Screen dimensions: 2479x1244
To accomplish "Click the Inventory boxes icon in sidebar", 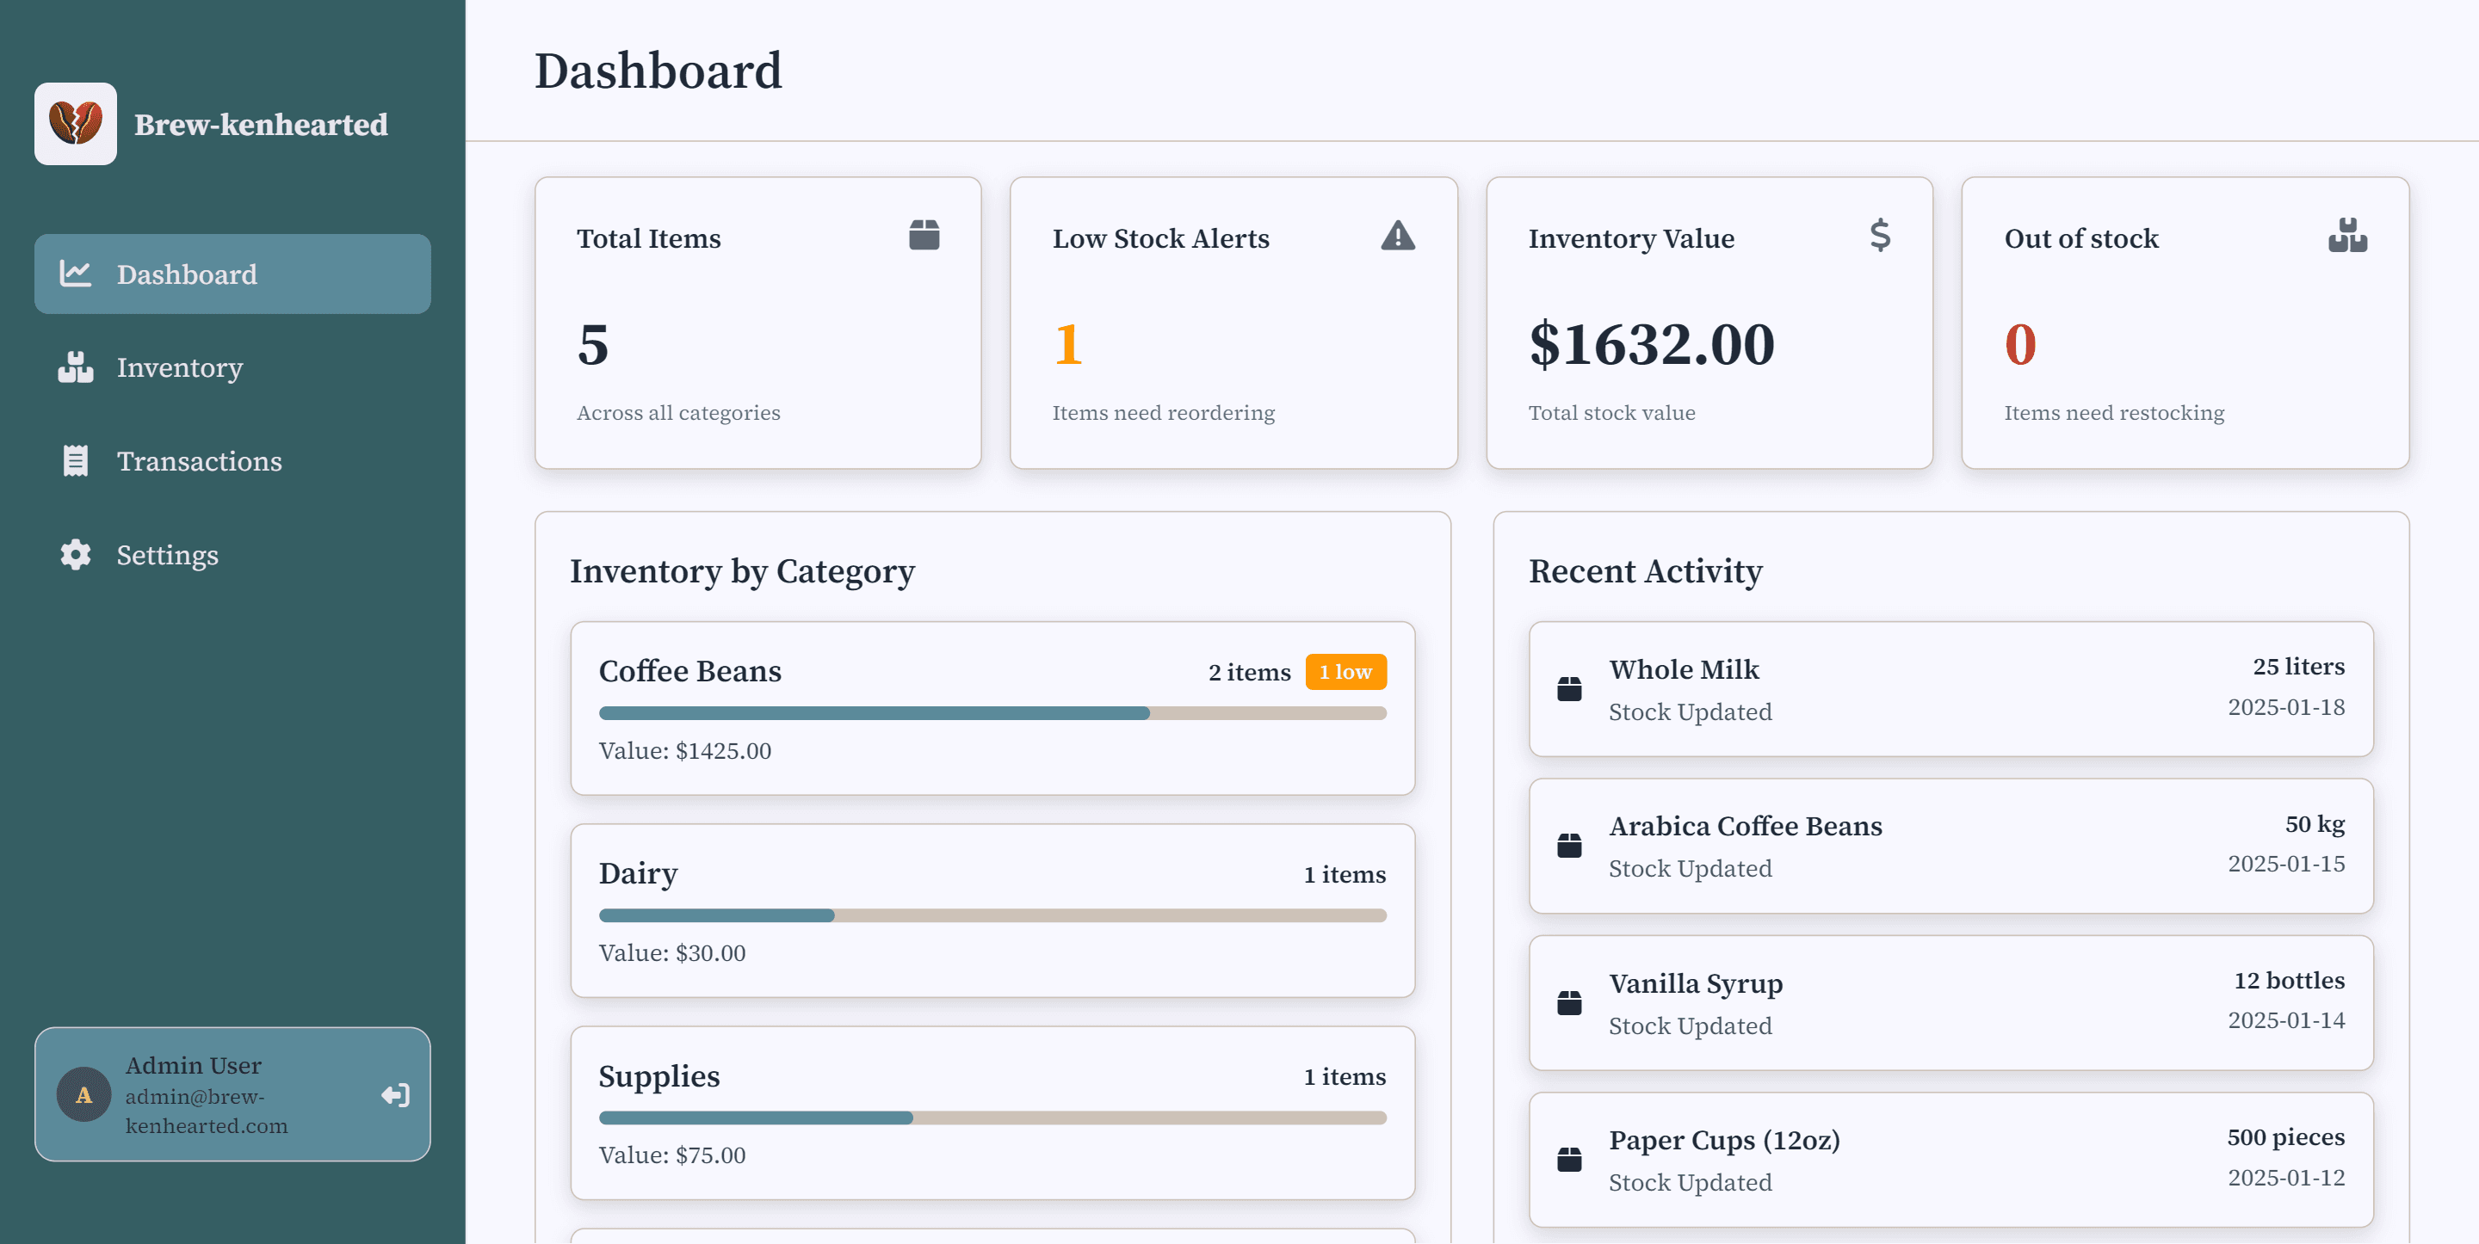I will coord(75,366).
